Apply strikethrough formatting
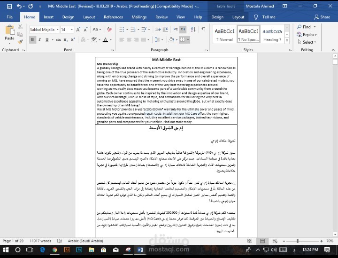 tap(58, 39)
